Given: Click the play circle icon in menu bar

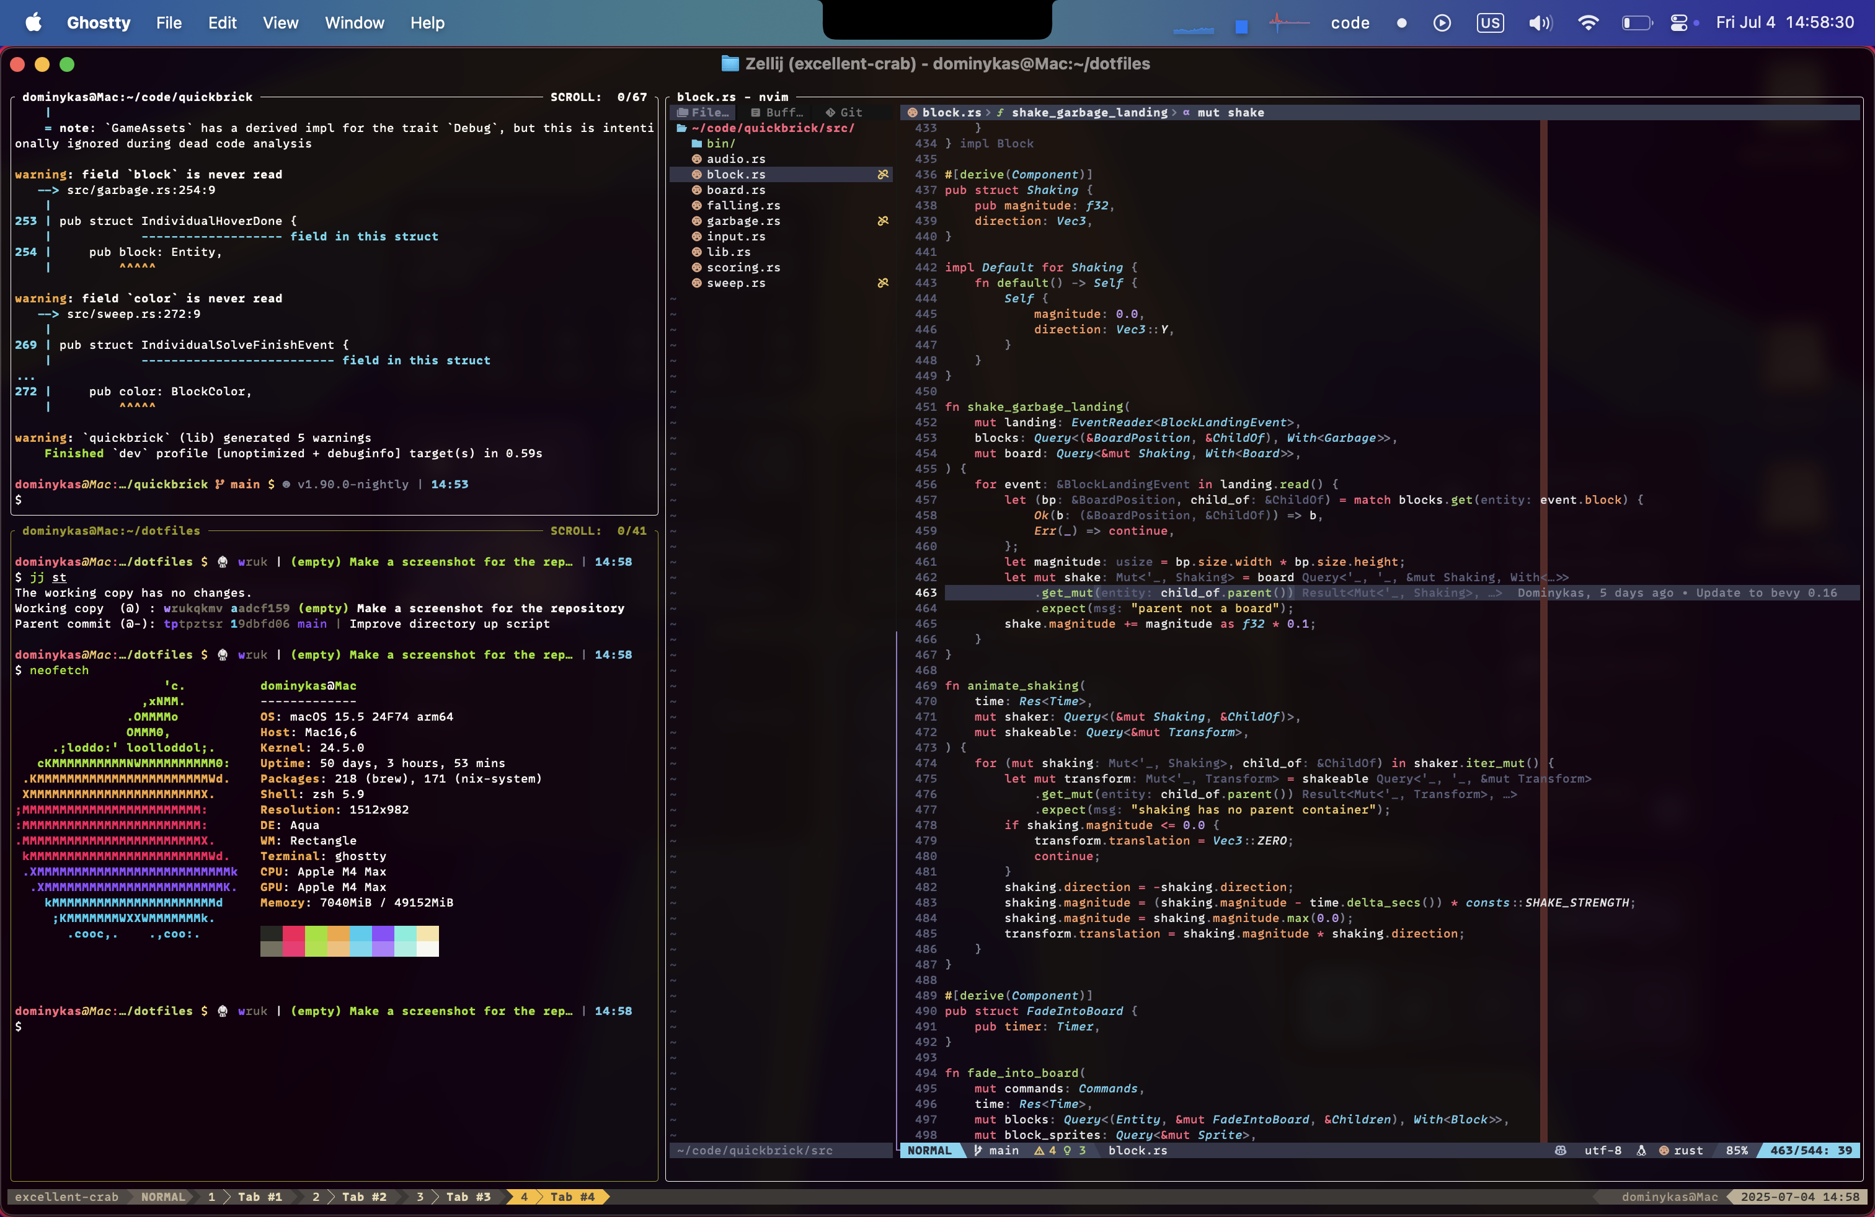Looking at the screenshot, I should coord(1442,23).
